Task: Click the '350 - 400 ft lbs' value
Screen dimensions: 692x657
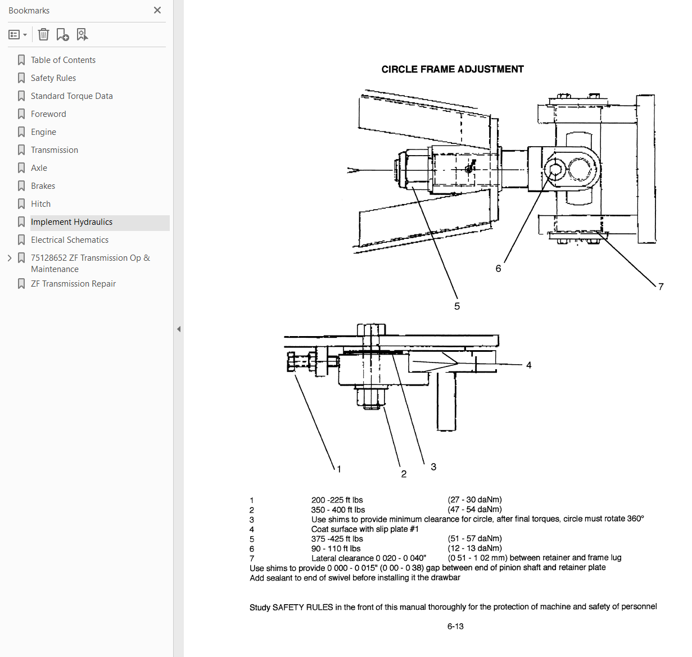Action: click(338, 510)
